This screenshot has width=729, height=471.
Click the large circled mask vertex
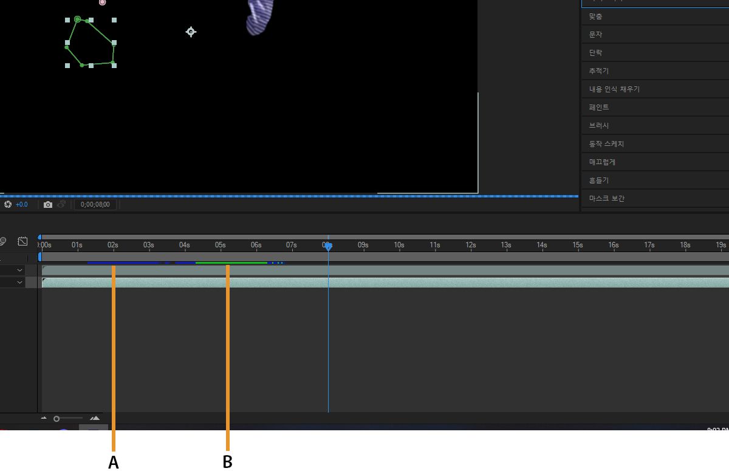point(77,19)
